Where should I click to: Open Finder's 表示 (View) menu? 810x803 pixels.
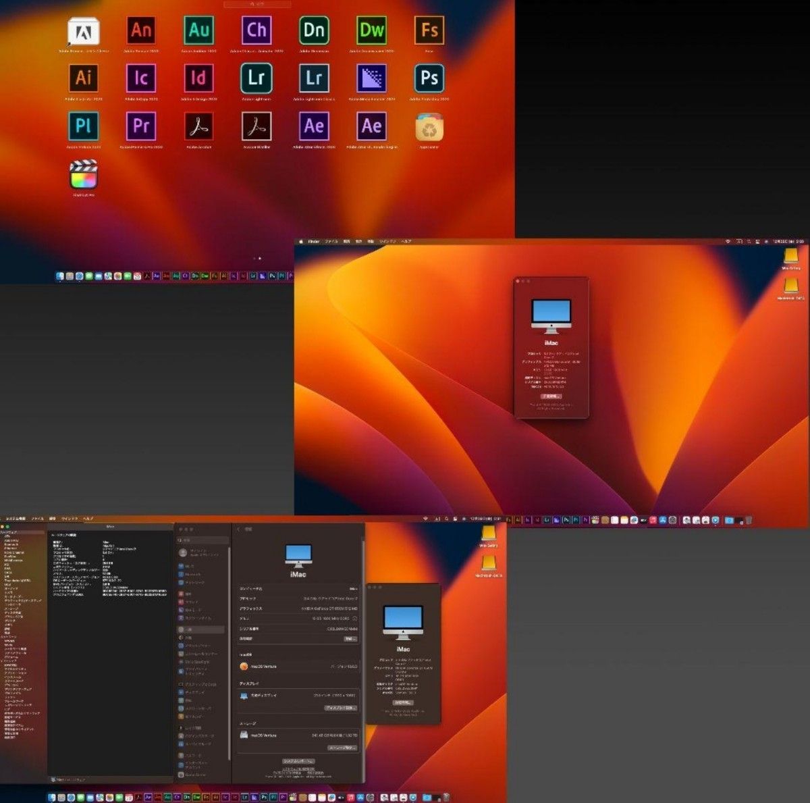(x=358, y=241)
